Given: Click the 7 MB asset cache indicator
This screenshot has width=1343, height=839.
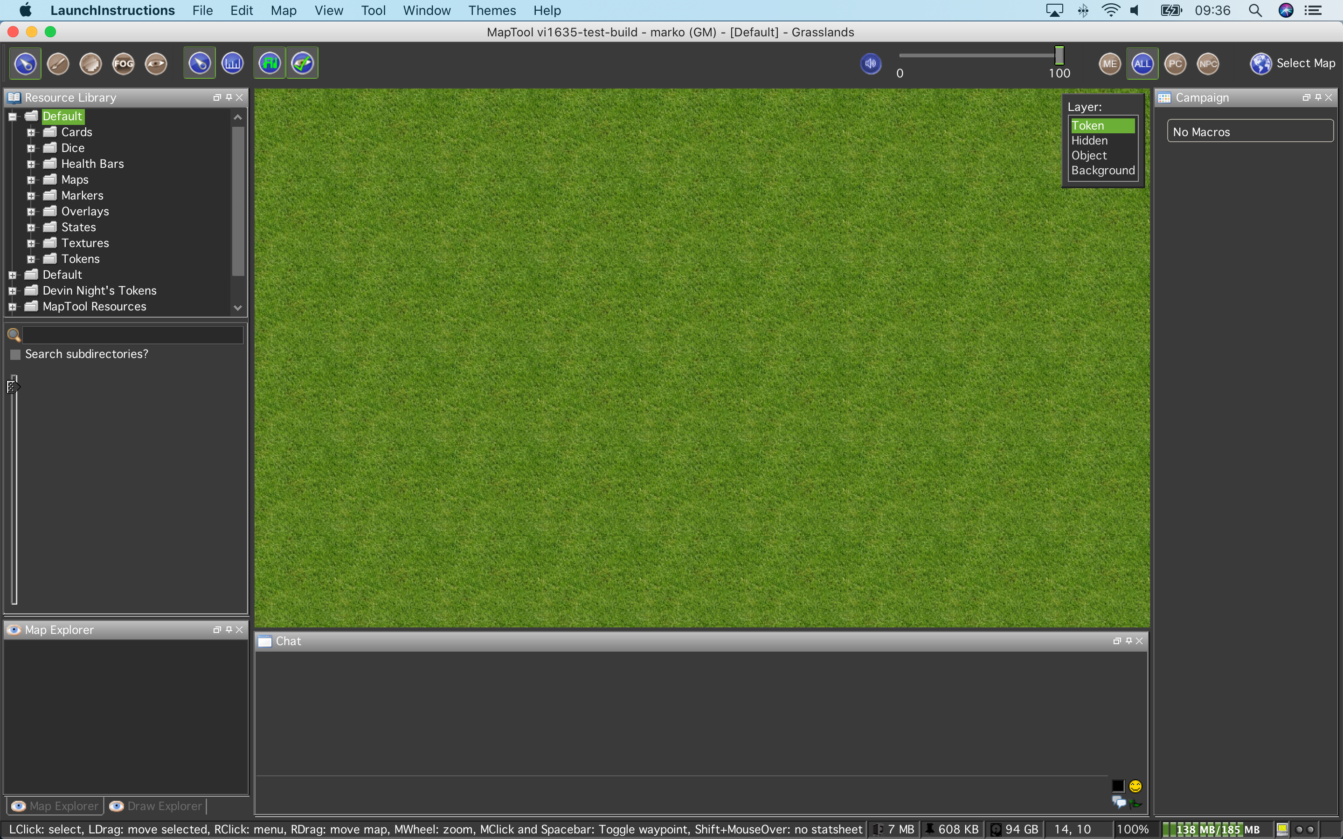Looking at the screenshot, I should (893, 830).
